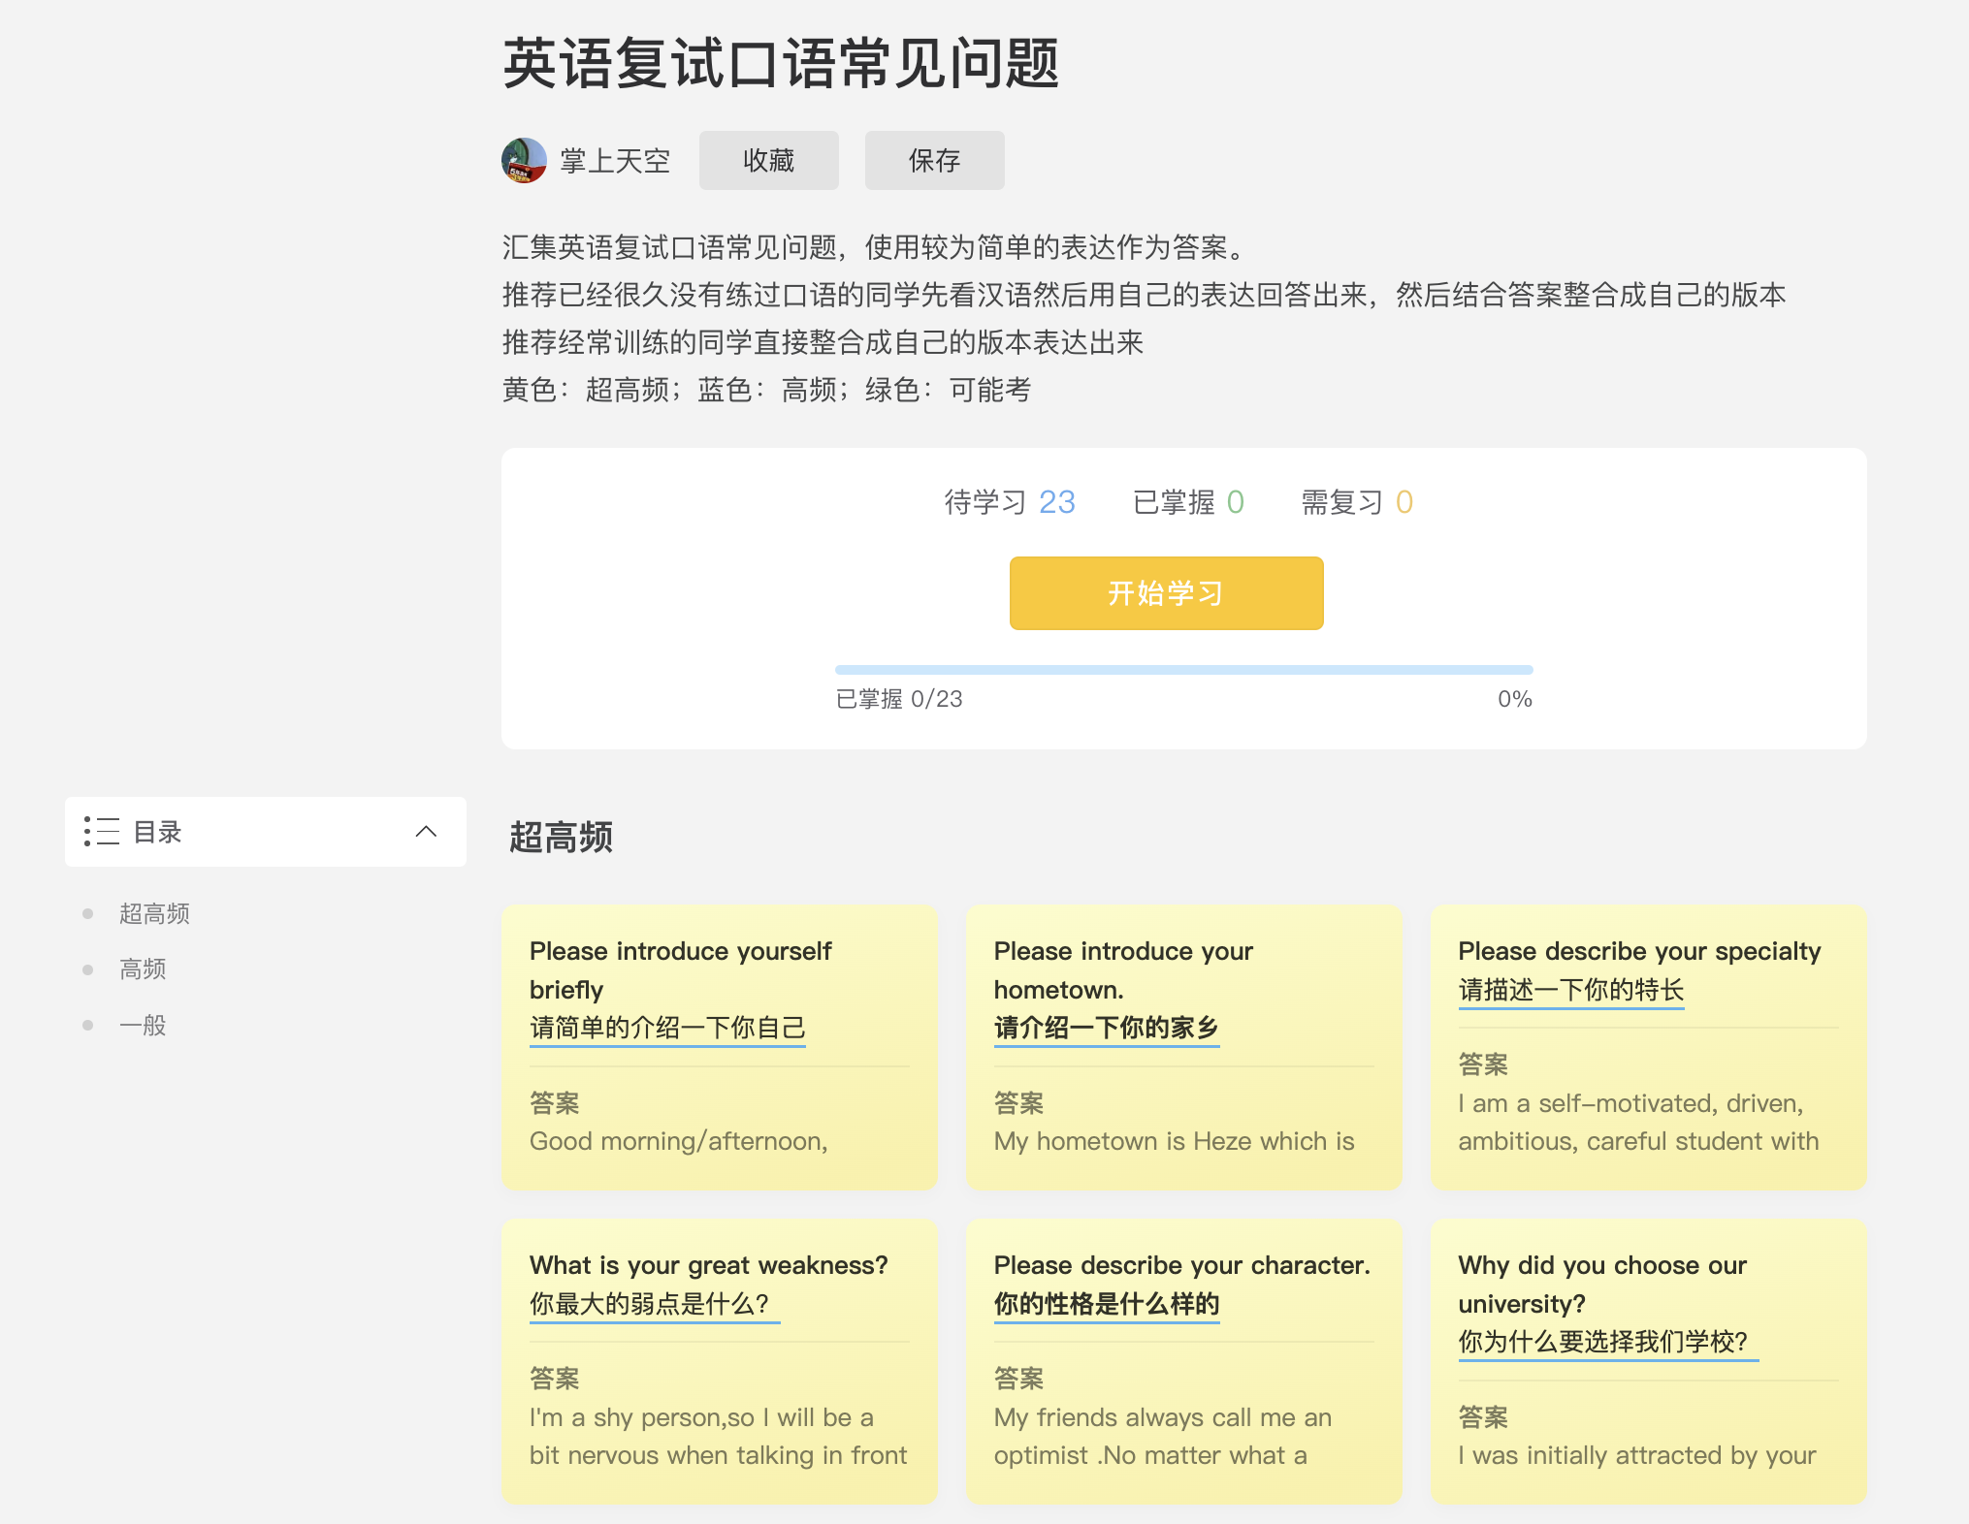Click the author avatar image
Viewport: 1969px width, 1524px height.
524,161
